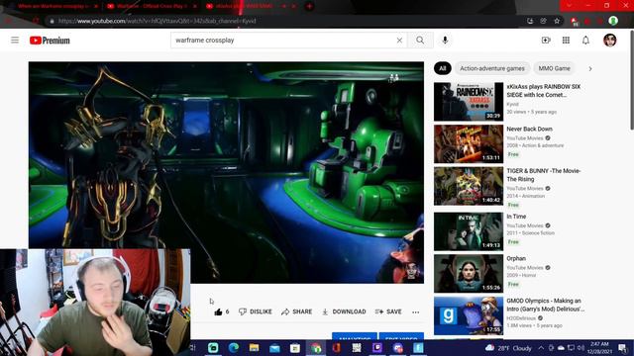Go to YouTube Premium home logo
The width and height of the screenshot is (634, 356).
(50, 41)
